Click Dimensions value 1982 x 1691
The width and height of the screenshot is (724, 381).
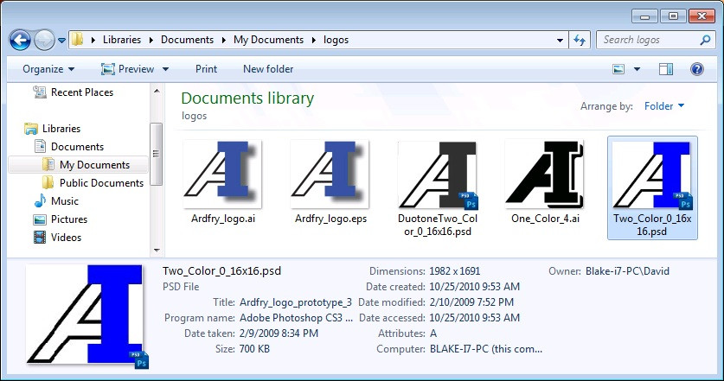pyautogui.click(x=454, y=271)
